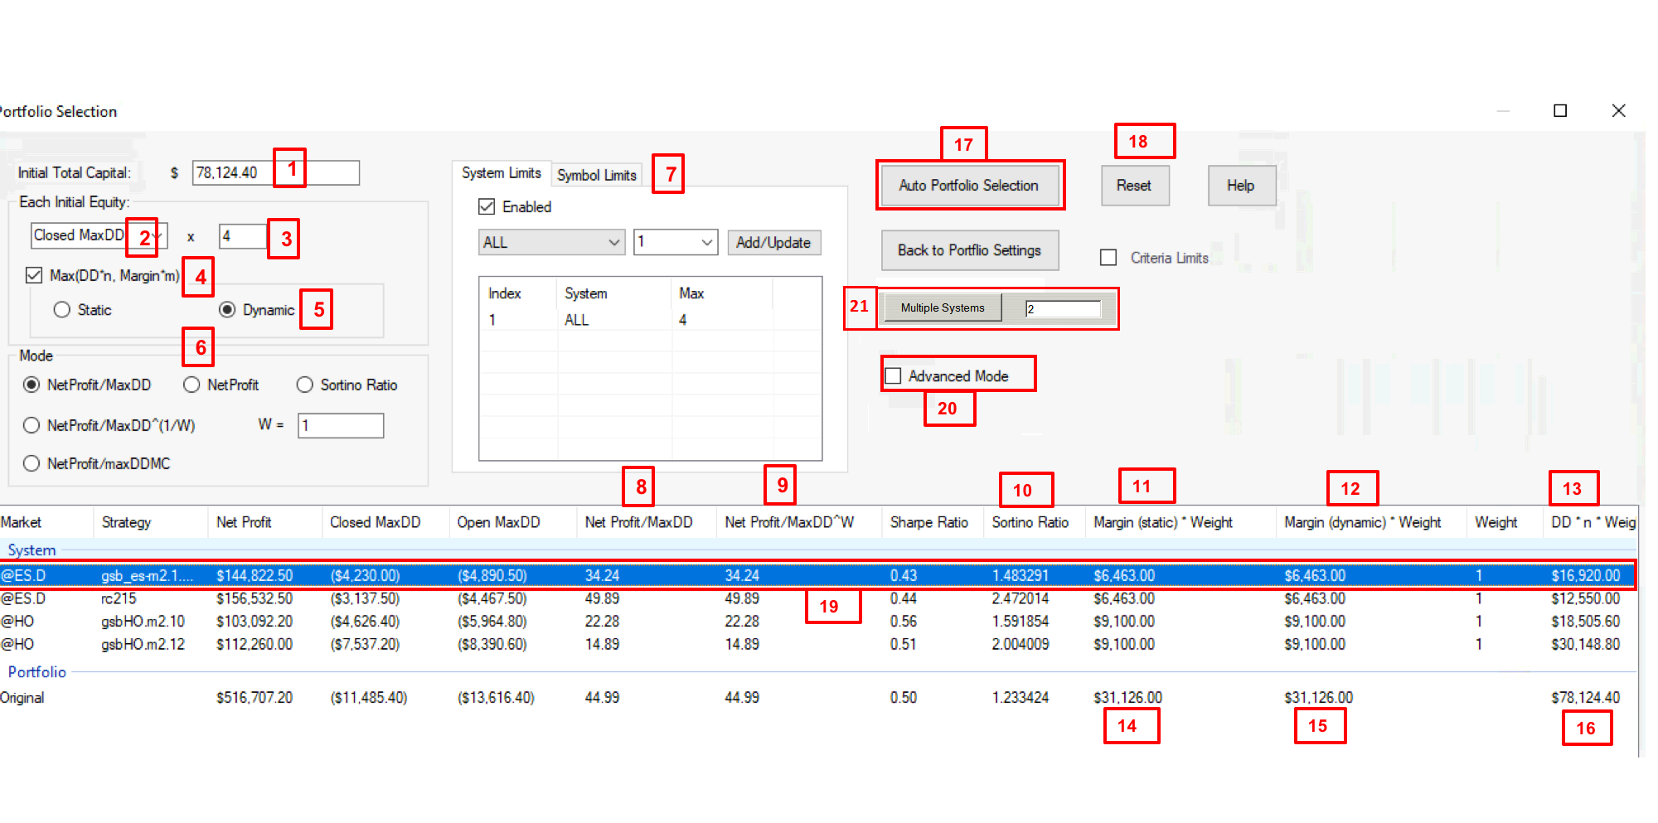Open Help
Image resolution: width=1658 pixels, height=823 pixels.
pyautogui.click(x=1240, y=186)
